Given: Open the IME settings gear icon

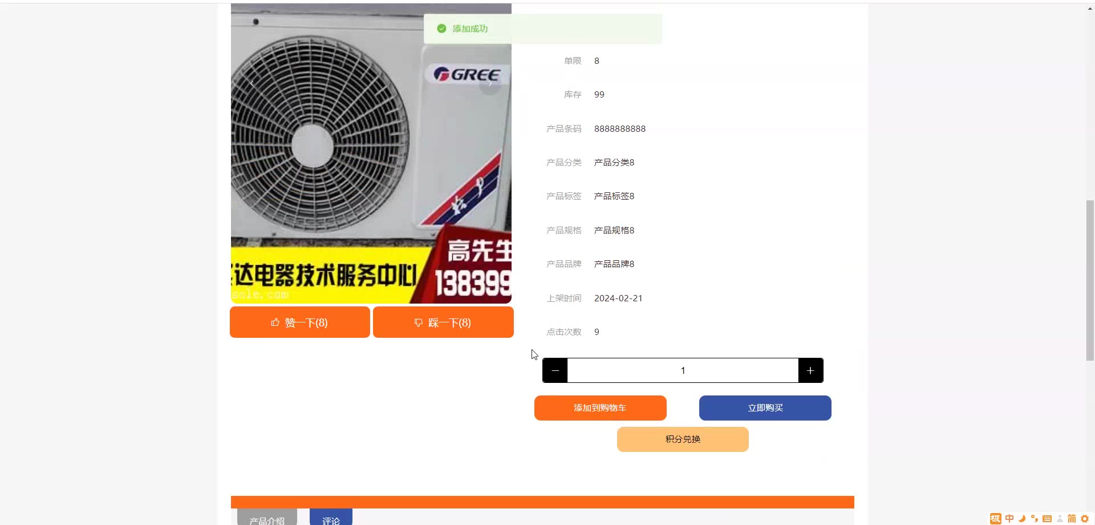Looking at the screenshot, I should [1085, 519].
